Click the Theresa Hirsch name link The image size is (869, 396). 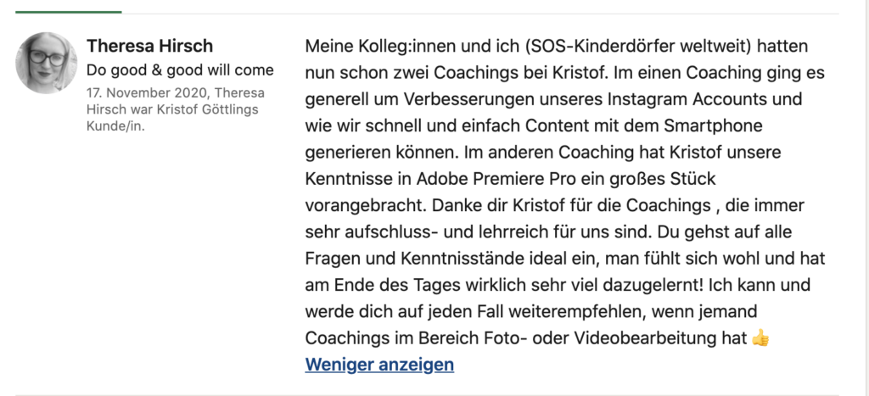point(149,46)
